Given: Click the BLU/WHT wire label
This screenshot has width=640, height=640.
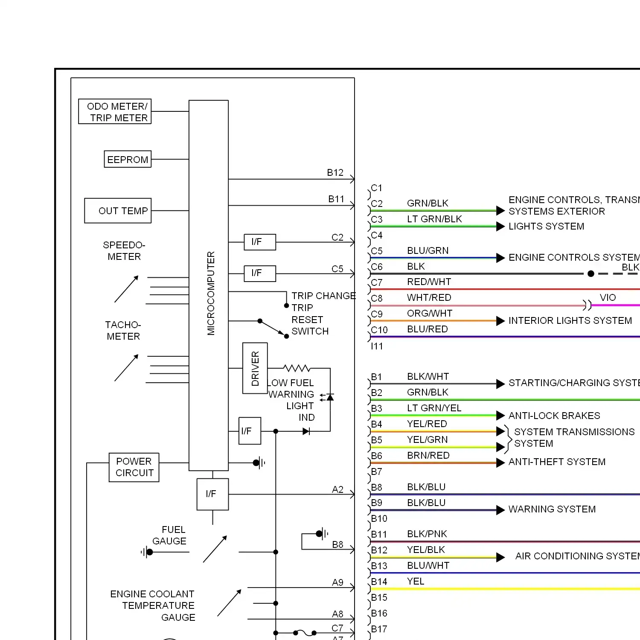Looking at the screenshot, I should coord(428,565).
